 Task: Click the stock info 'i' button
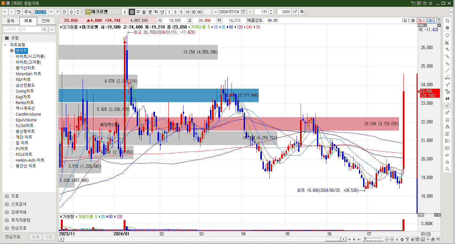pyautogui.click(x=125, y=12)
